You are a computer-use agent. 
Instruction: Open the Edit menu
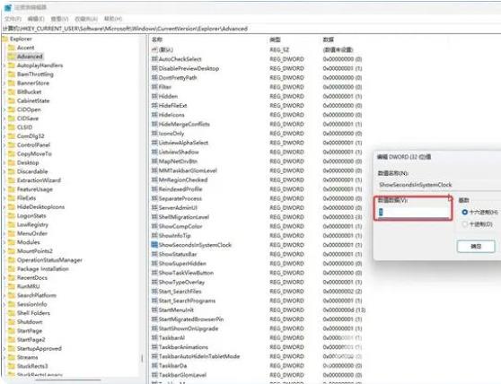click(x=36, y=19)
